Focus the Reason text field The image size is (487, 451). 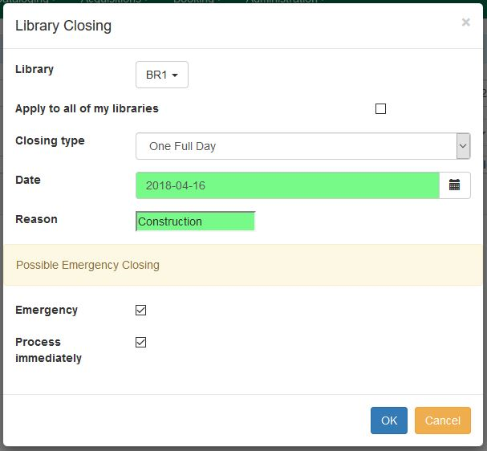(x=195, y=221)
